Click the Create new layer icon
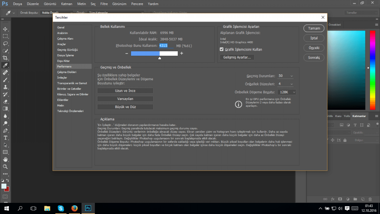 pos(363,199)
